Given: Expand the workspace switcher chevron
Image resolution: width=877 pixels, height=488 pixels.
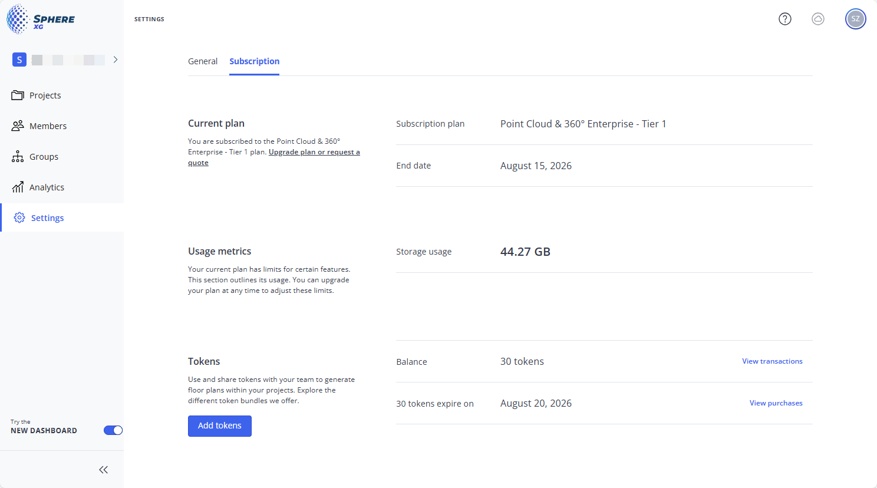Looking at the screenshot, I should pyautogui.click(x=116, y=60).
